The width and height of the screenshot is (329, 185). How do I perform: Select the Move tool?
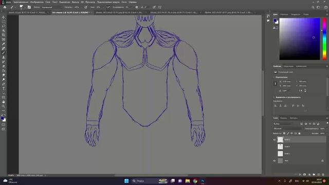pyautogui.click(x=4, y=17)
